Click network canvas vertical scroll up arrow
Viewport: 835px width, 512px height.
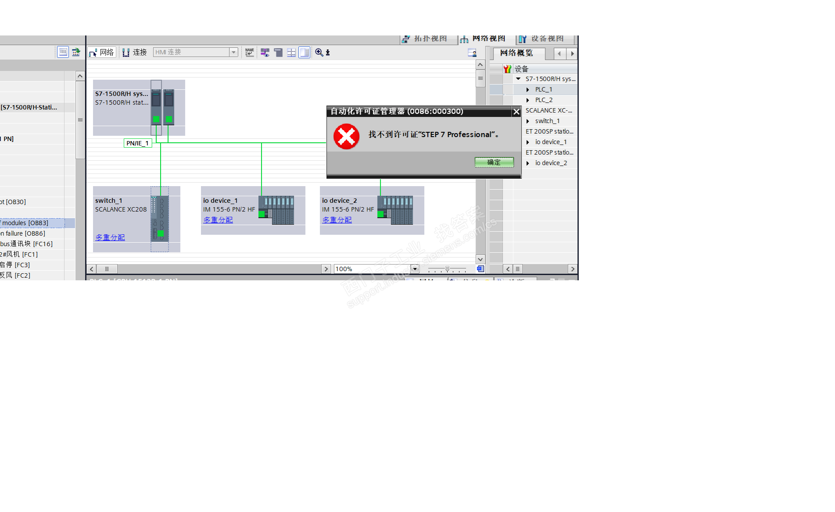[480, 65]
